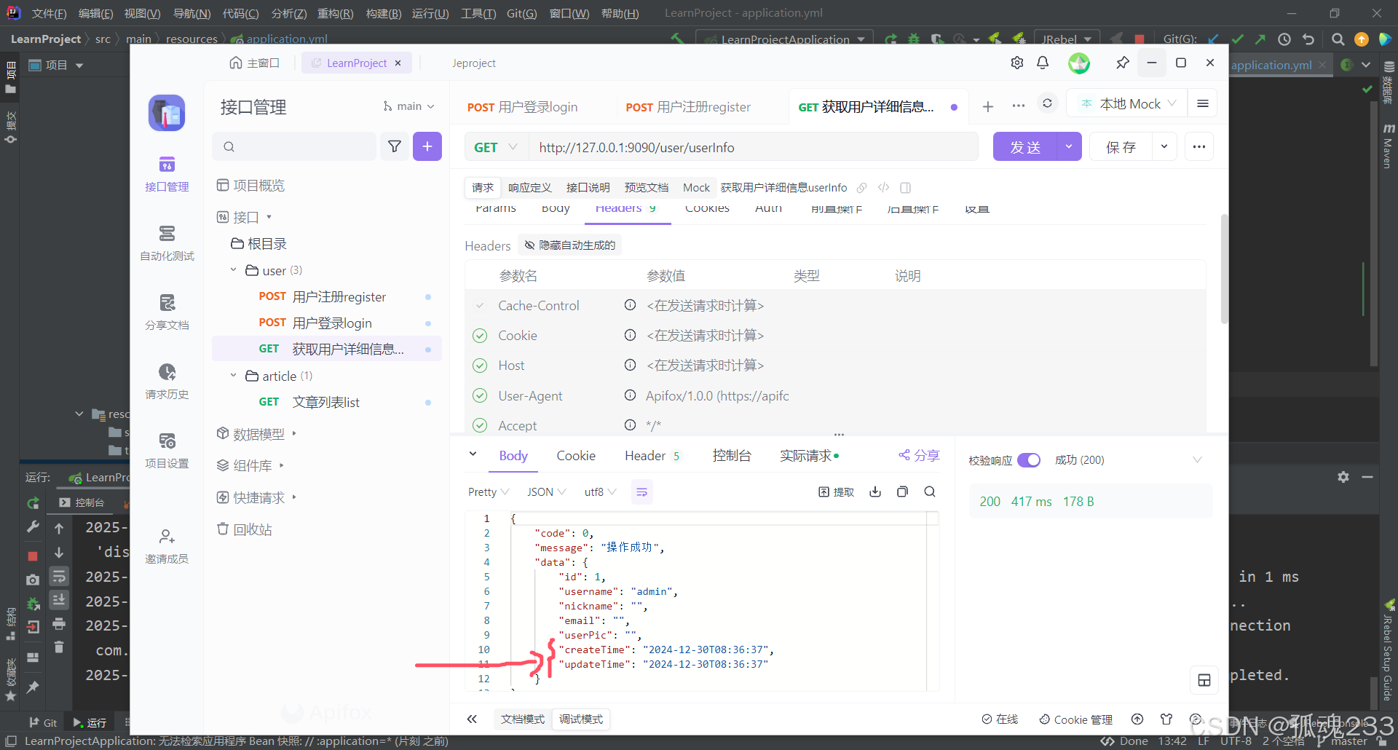Click the user avatar icon
The height and width of the screenshot is (750, 1398).
coord(1079,63)
